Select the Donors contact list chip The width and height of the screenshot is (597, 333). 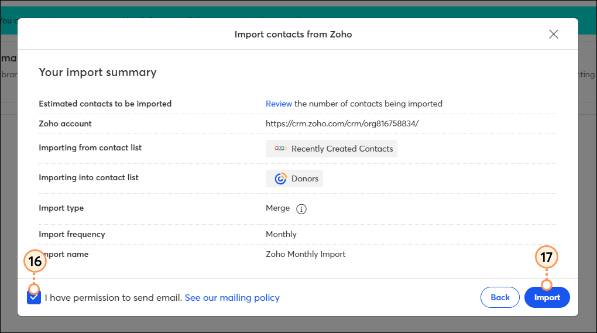click(x=294, y=178)
